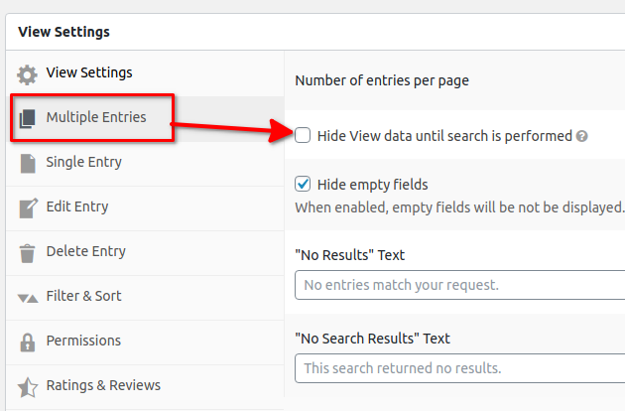Viewport: 625px width, 411px height.
Task: Open the Multiple Entries tab
Action: (95, 118)
